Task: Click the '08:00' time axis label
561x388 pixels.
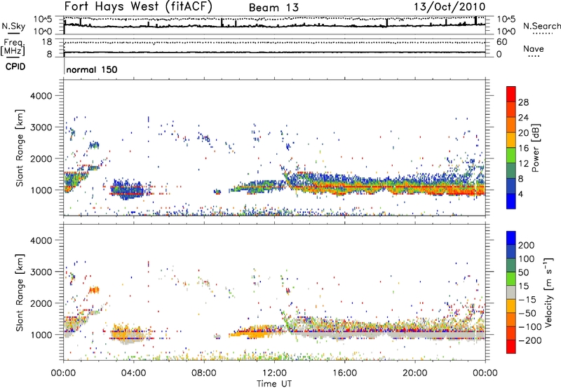Action: [x=204, y=373]
